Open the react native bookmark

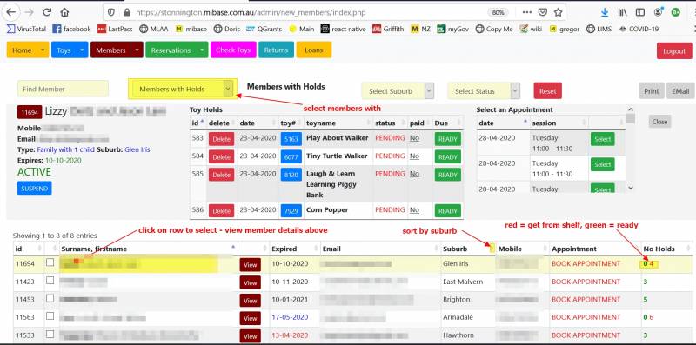pyautogui.click(x=343, y=29)
